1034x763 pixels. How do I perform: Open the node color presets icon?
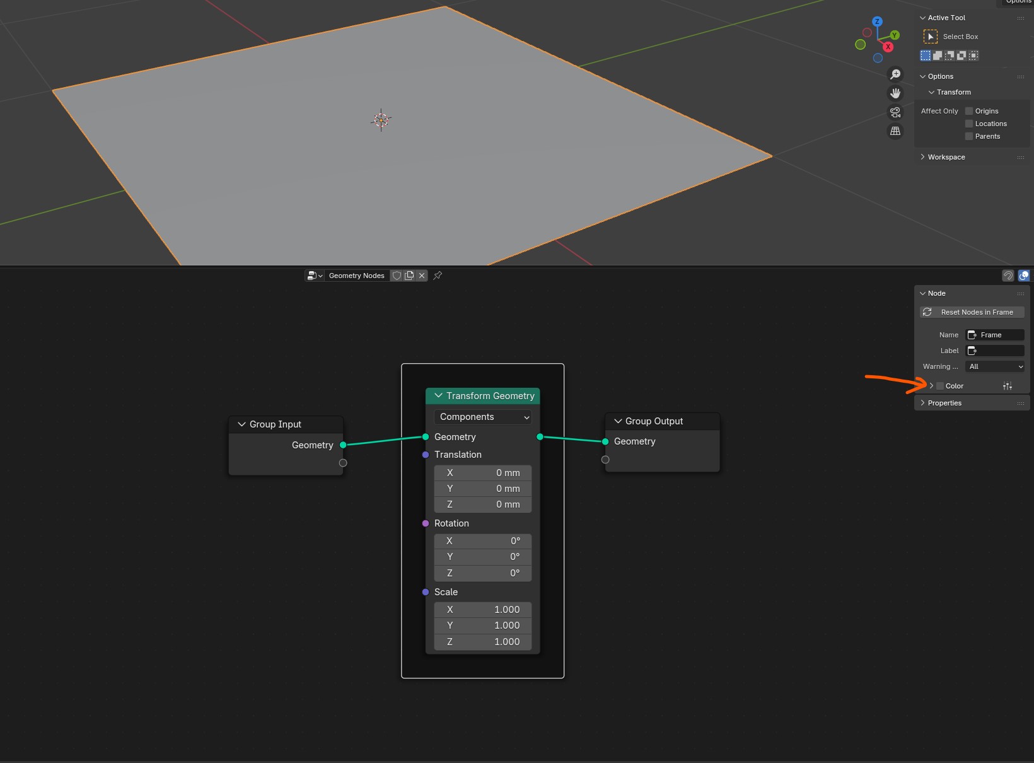click(x=1008, y=386)
